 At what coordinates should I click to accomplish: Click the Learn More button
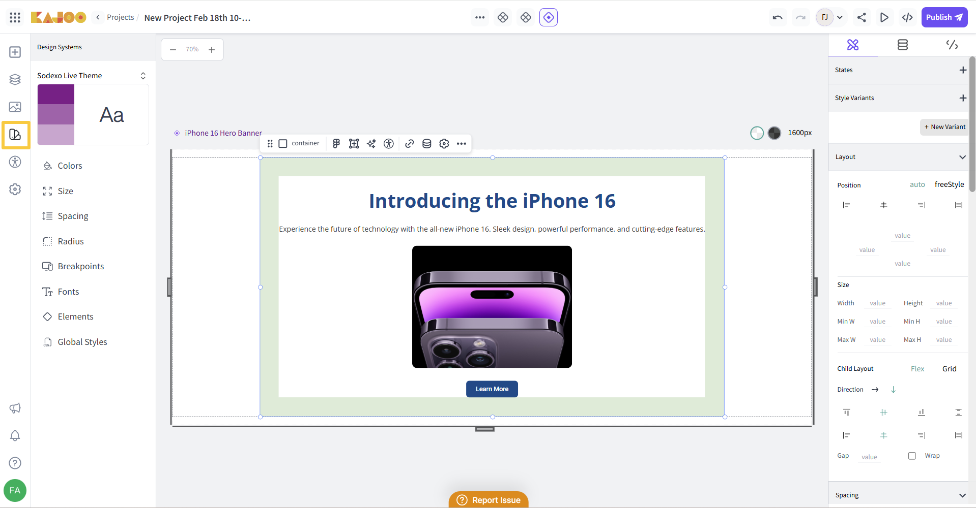[492, 389]
